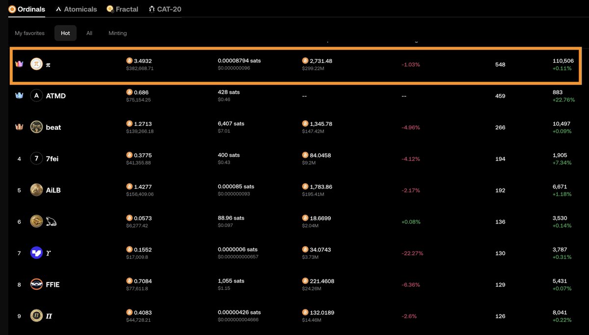
Task: Click rank number 4
Action: [20, 159]
